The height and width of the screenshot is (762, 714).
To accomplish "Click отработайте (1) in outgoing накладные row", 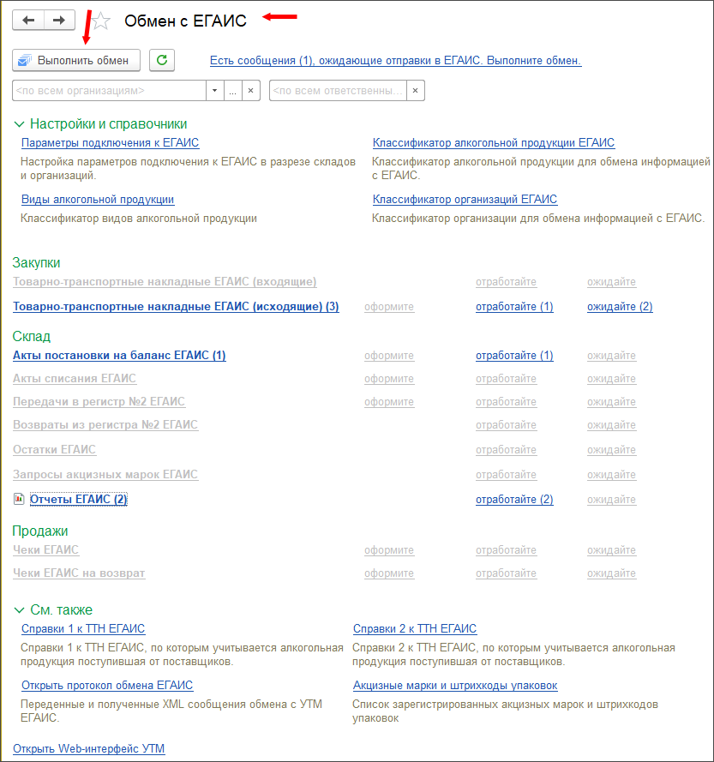I will (x=514, y=307).
